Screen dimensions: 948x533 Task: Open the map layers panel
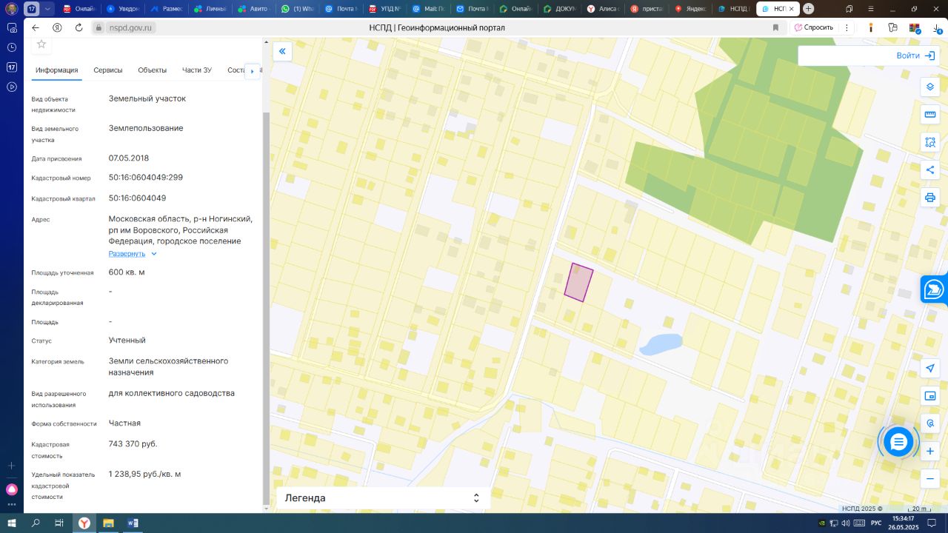(x=930, y=87)
